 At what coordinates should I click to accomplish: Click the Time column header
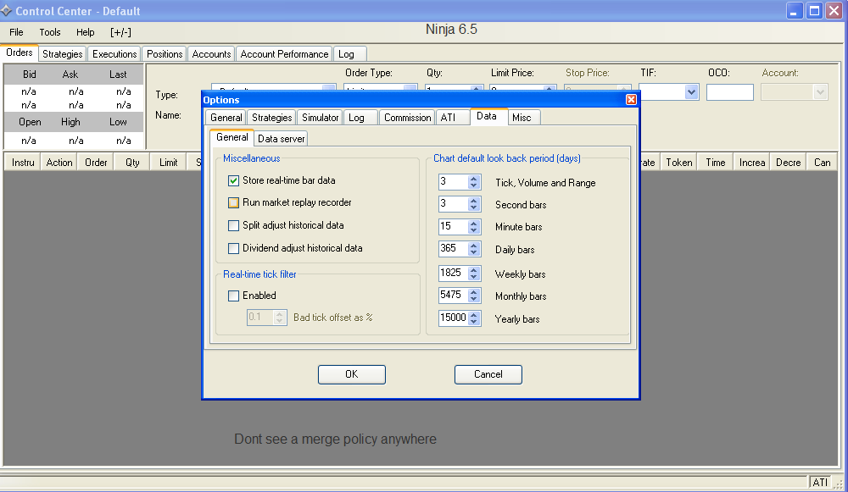tap(715, 162)
